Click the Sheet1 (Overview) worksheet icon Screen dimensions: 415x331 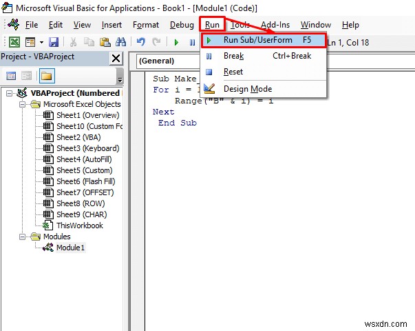coord(48,115)
